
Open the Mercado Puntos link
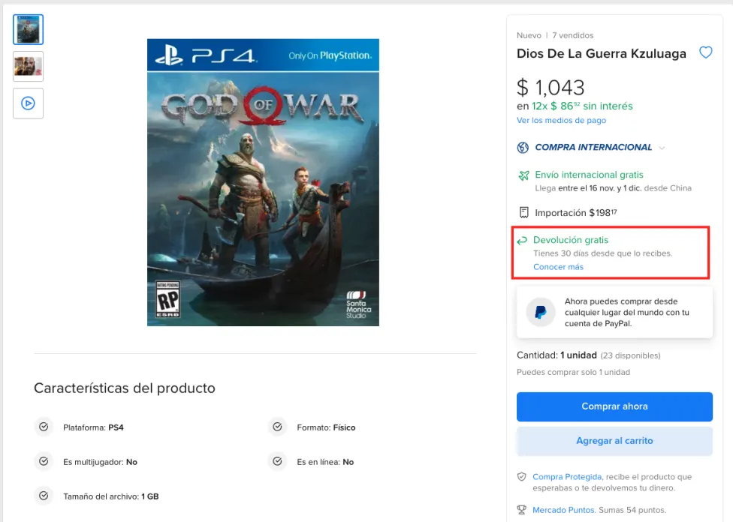tap(564, 510)
